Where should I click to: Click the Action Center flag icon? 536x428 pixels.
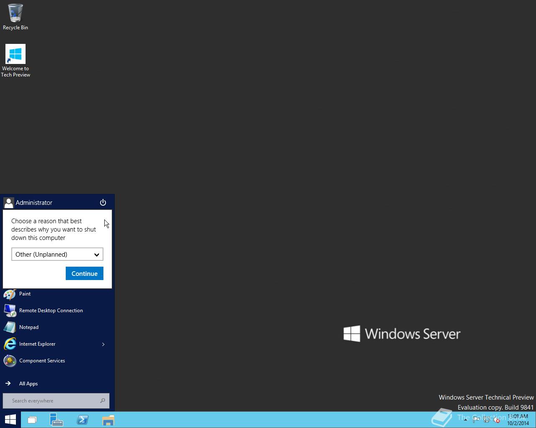tap(476, 420)
